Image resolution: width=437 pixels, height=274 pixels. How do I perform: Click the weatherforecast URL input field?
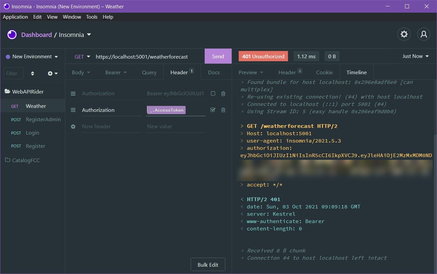[x=142, y=56]
